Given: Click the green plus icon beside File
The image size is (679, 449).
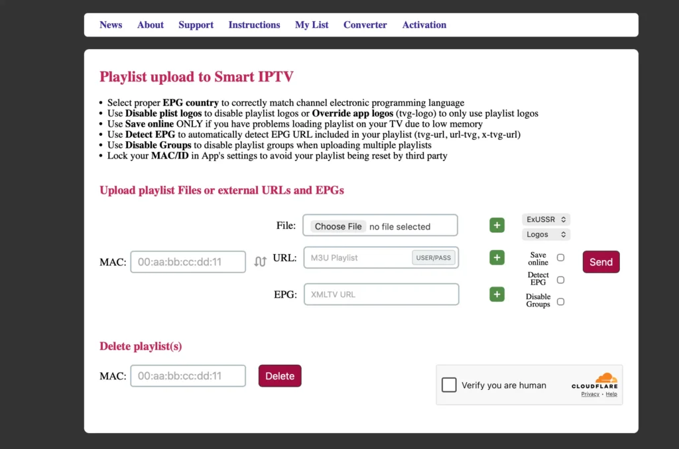Looking at the screenshot, I should point(497,225).
